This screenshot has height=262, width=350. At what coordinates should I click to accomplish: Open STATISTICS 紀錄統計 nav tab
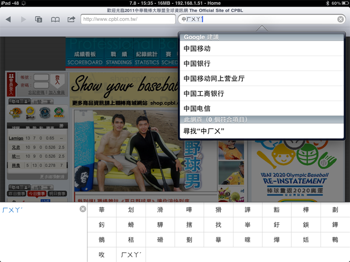point(147,58)
